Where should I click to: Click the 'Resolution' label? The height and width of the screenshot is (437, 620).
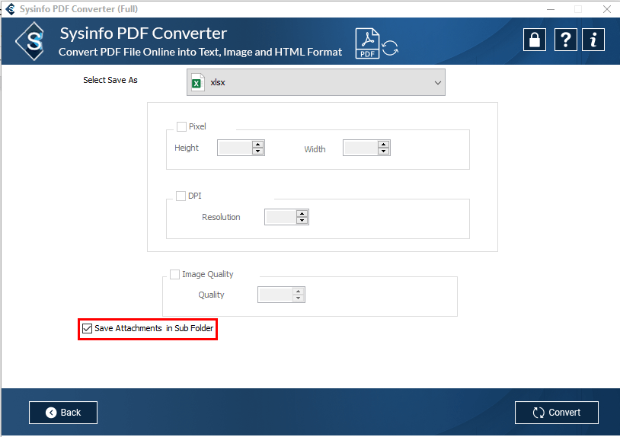click(x=221, y=217)
